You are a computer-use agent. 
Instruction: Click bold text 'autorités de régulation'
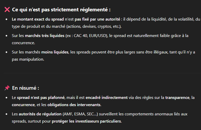tap(40, 114)
